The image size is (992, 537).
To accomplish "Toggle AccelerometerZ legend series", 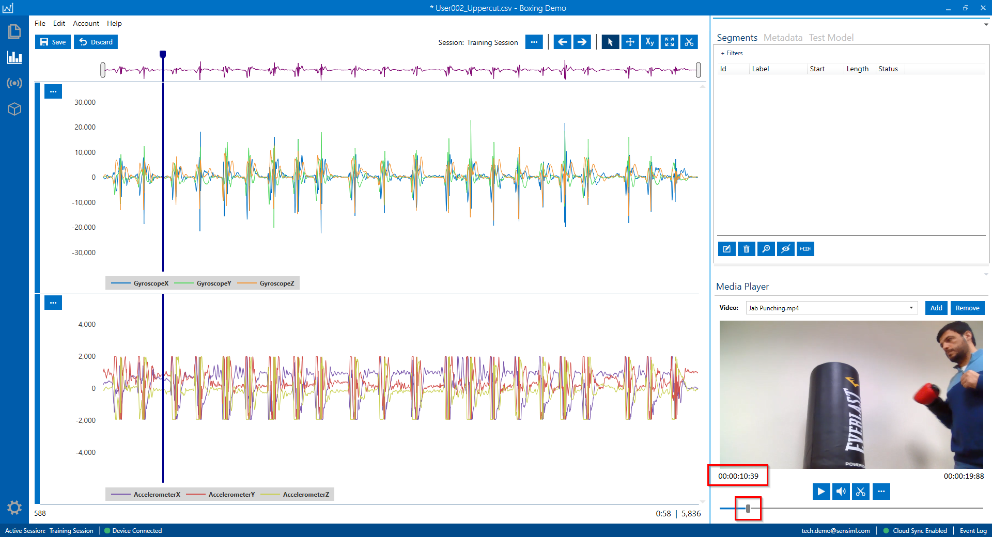I will click(x=295, y=495).
